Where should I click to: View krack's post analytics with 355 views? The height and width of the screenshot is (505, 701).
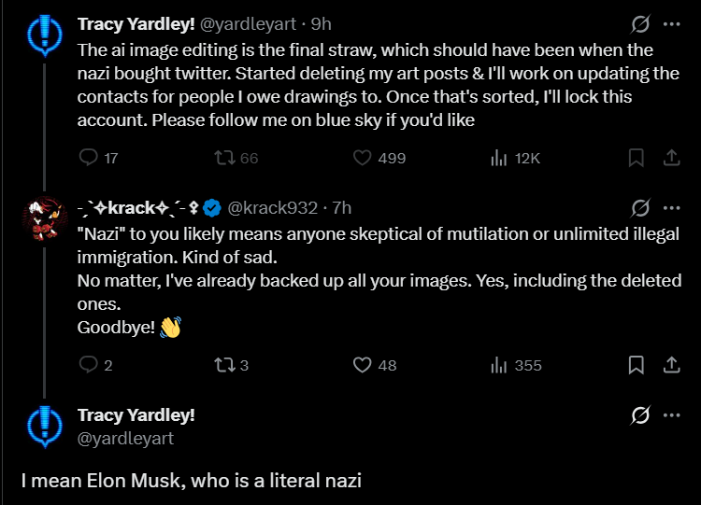[499, 365]
